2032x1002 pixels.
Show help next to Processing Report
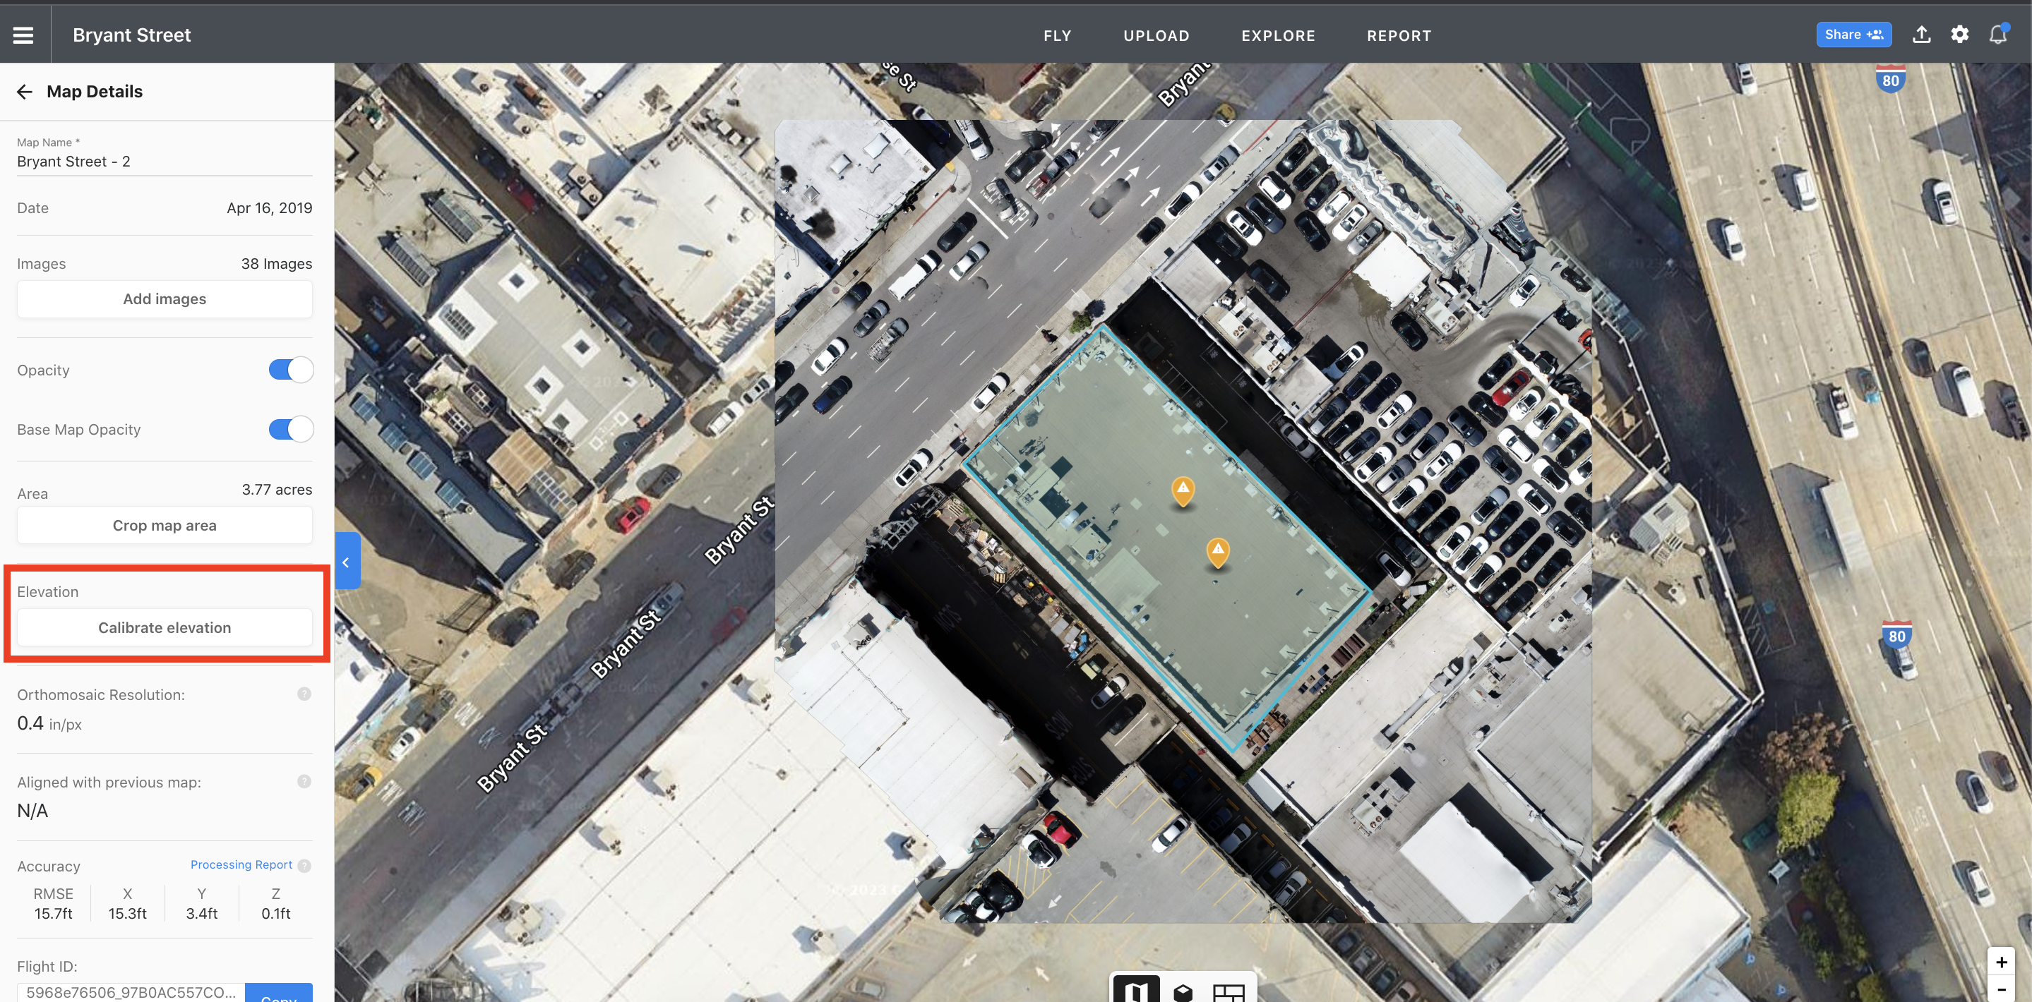[x=304, y=866]
